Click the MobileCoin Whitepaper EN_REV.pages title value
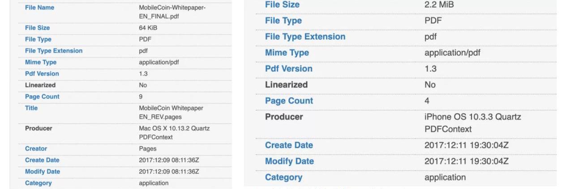 (171, 112)
